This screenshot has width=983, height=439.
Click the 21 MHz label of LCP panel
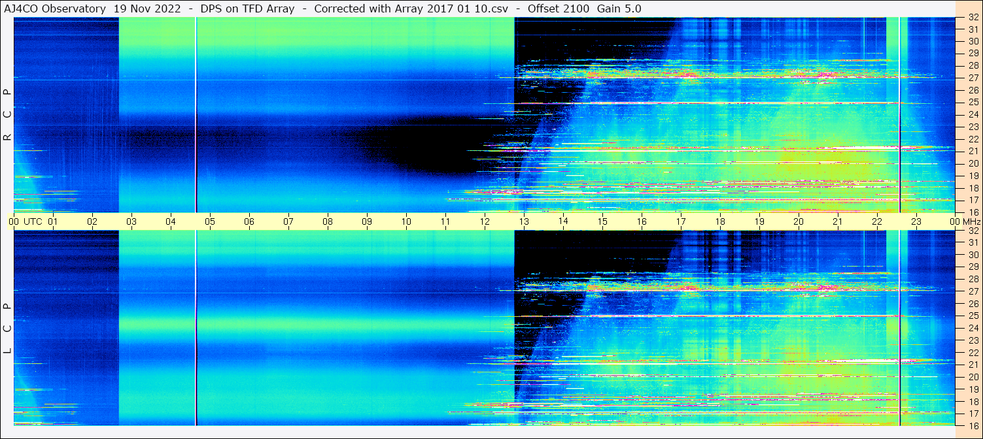[973, 365]
